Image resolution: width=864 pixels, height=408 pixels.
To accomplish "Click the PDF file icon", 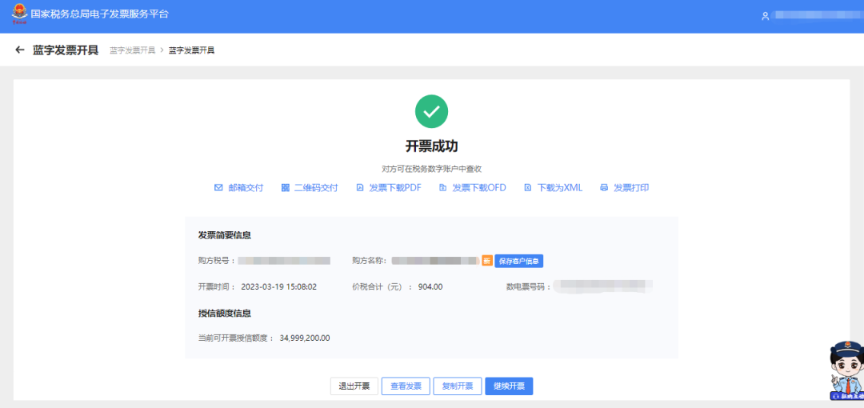I will point(360,187).
